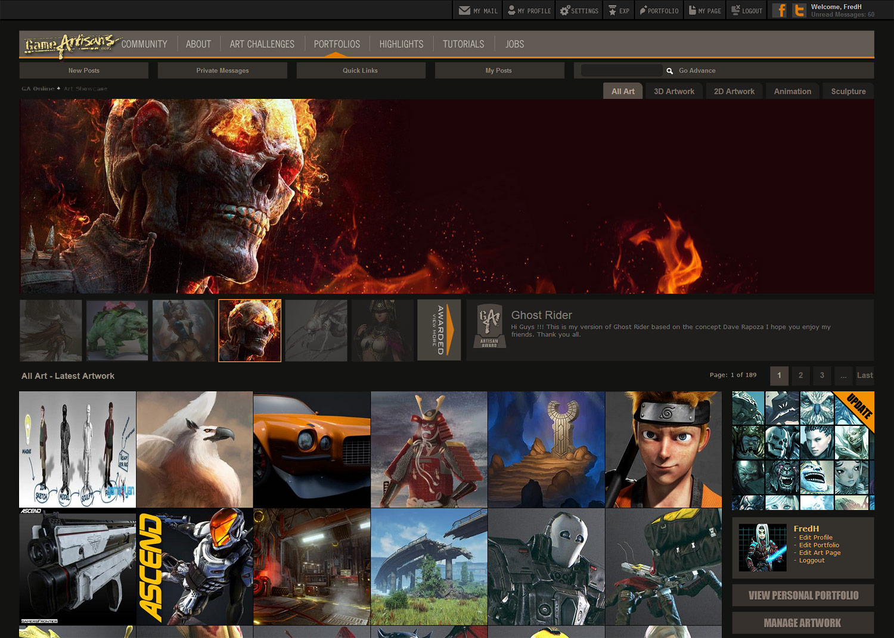Open the Tutorials menu item
The image size is (894, 638).
click(463, 44)
